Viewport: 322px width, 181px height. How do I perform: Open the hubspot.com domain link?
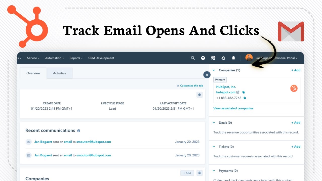click(226, 92)
